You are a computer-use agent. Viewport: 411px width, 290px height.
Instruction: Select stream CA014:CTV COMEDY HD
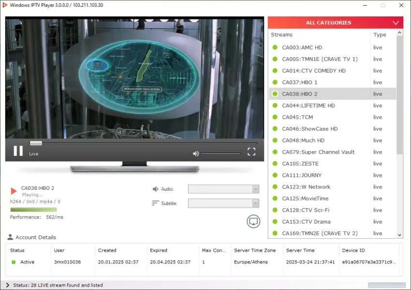[x=332, y=71]
